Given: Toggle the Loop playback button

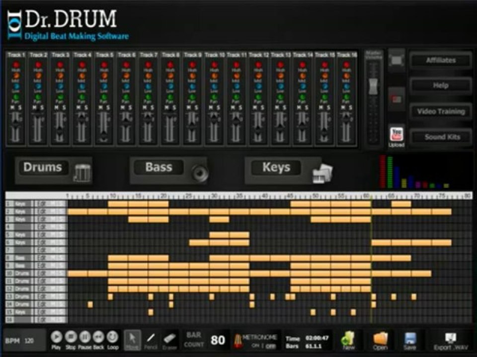Looking at the screenshot, I should 113,337.
